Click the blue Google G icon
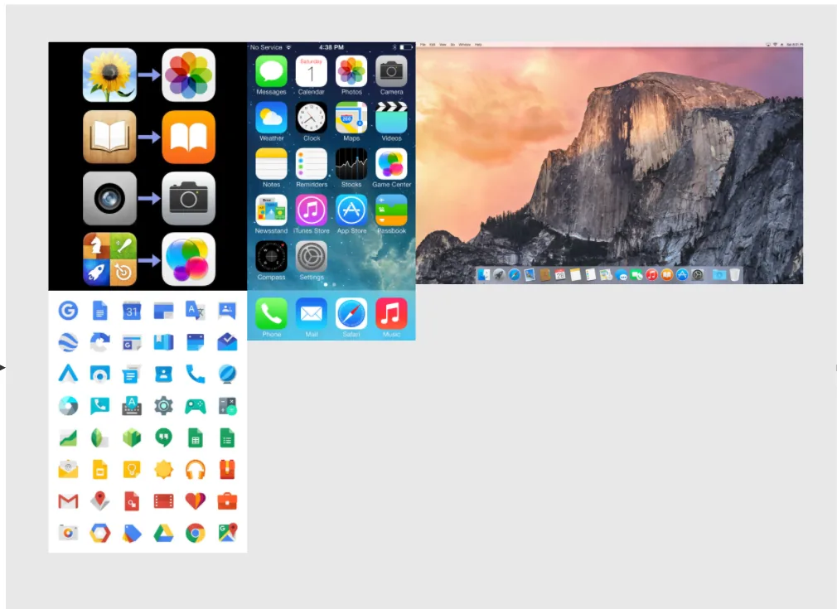The width and height of the screenshot is (837, 609). [x=68, y=310]
